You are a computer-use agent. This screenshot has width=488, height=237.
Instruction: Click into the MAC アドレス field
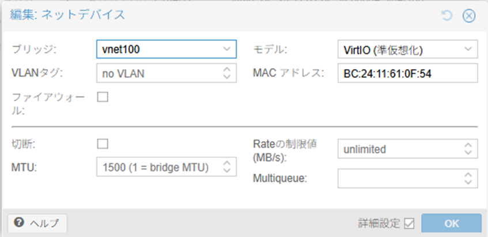(407, 73)
